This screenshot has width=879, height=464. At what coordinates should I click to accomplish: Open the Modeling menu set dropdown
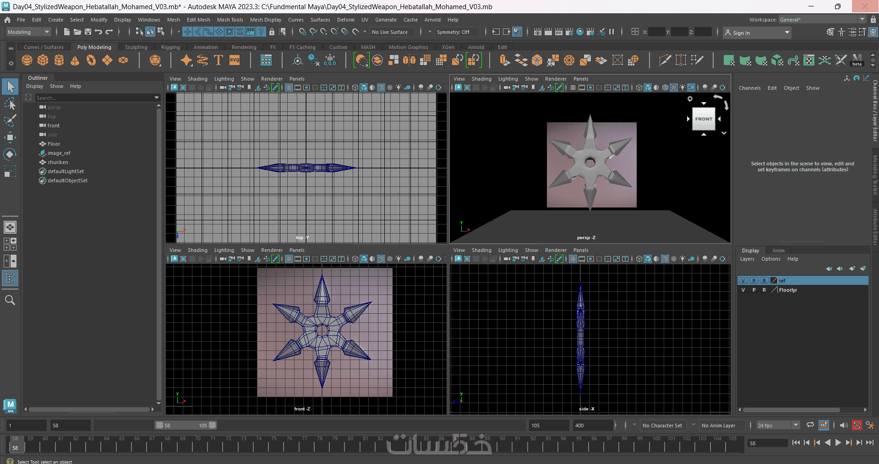point(28,32)
